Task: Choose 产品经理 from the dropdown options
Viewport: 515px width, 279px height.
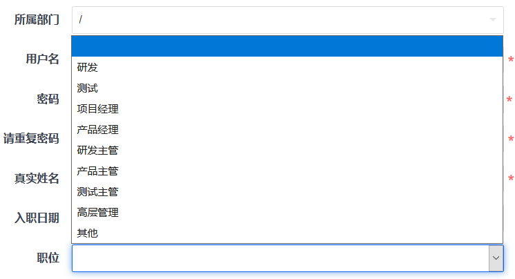Action: pyautogui.click(x=98, y=130)
